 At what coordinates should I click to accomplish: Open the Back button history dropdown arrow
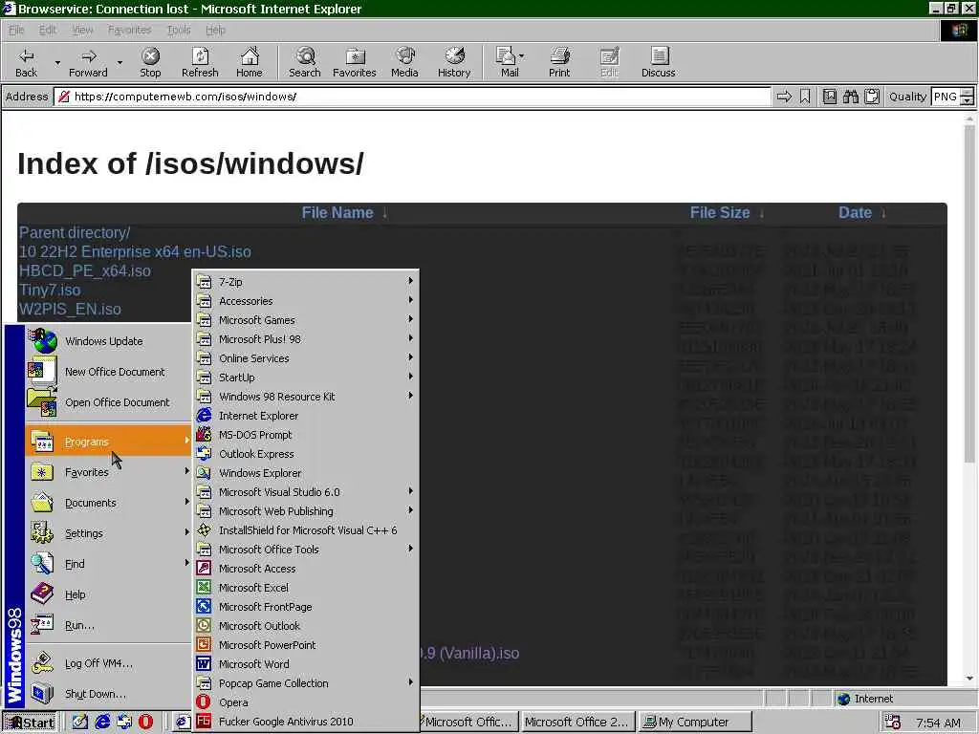(57, 62)
